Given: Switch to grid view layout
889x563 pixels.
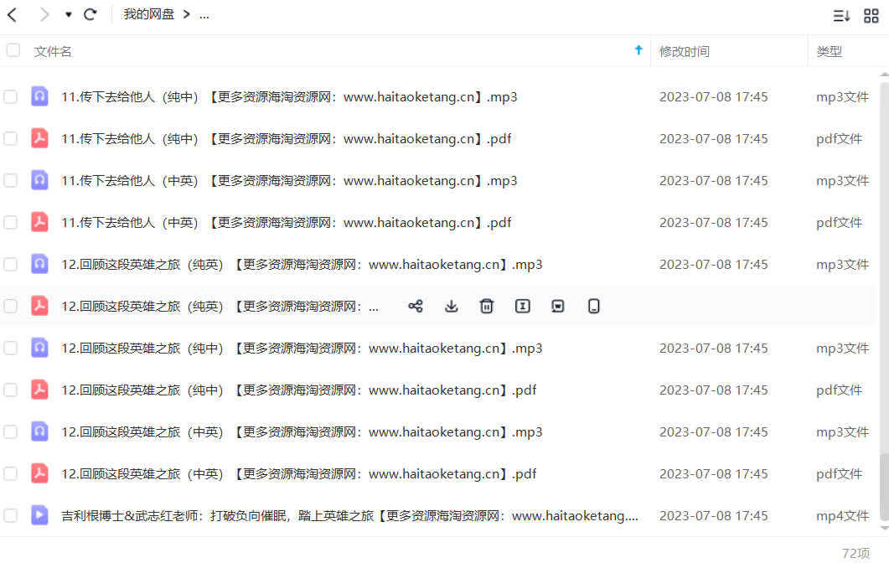Looking at the screenshot, I should (871, 16).
